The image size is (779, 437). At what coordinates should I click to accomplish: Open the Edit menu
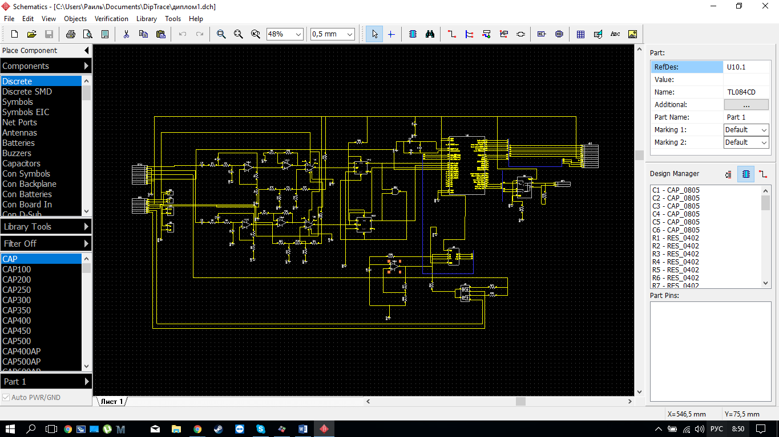tap(28, 19)
